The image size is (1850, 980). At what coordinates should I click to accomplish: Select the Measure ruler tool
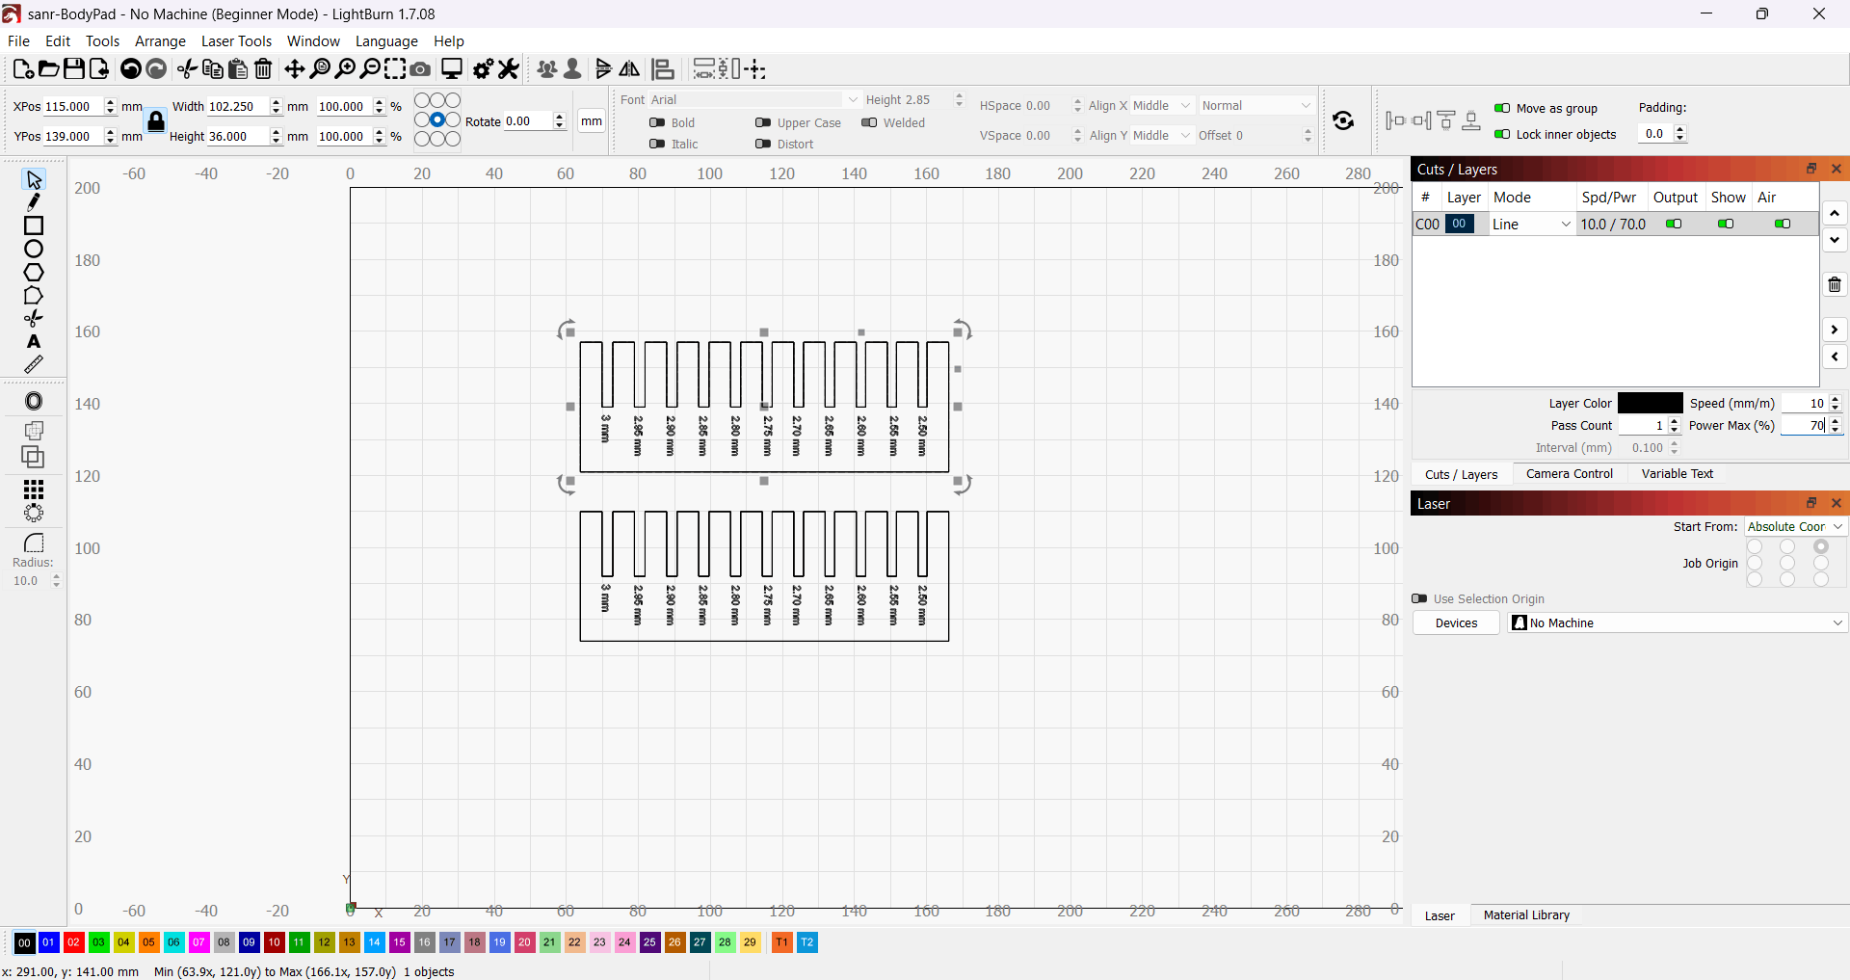(x=34, y=364)
